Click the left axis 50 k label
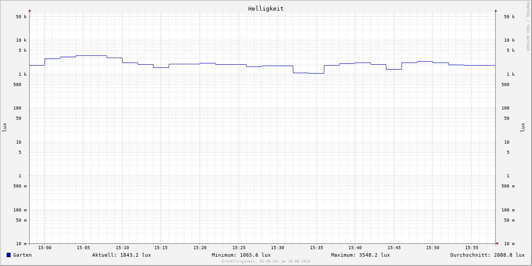This screenshot has height=266, width=532. pos(21,17)
